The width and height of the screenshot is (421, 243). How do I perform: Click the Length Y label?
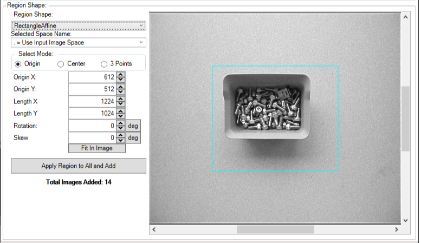[x=25, y=114]
